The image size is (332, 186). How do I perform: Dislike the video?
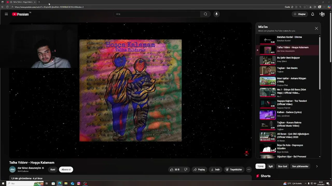tap(186, 169)
